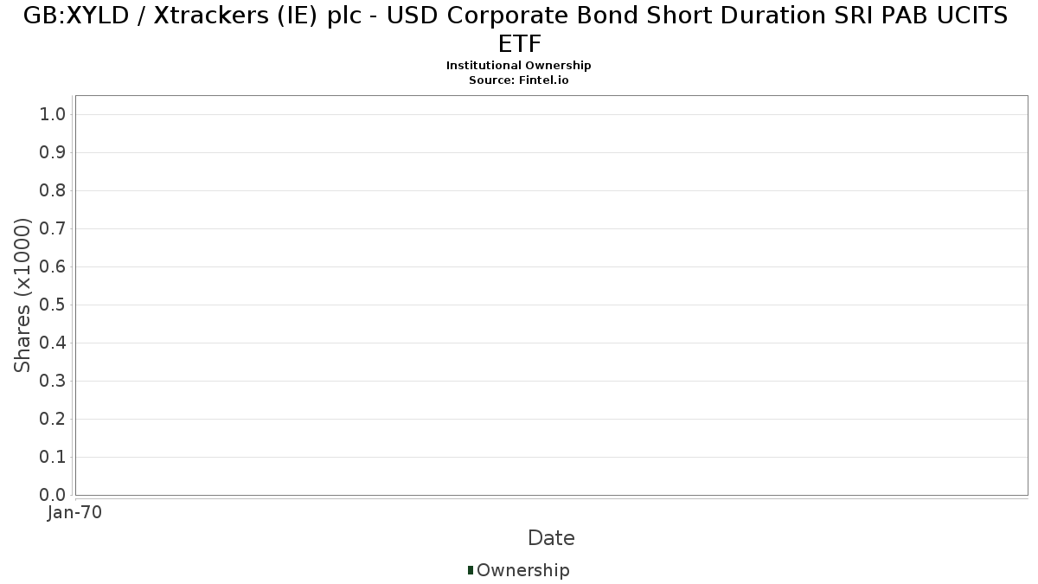This screenshot has height=584, width=1038.
Task: Select the Date x-axis title
Action: [x=551, y=538]
